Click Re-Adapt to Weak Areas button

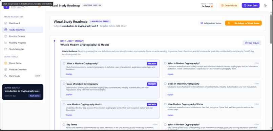click(243, 23)
